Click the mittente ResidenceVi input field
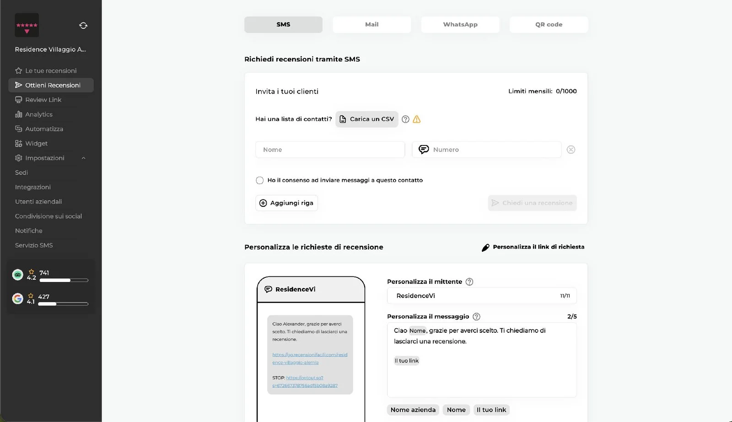Viewport: 732px width, 422px height. click(482, 296)
